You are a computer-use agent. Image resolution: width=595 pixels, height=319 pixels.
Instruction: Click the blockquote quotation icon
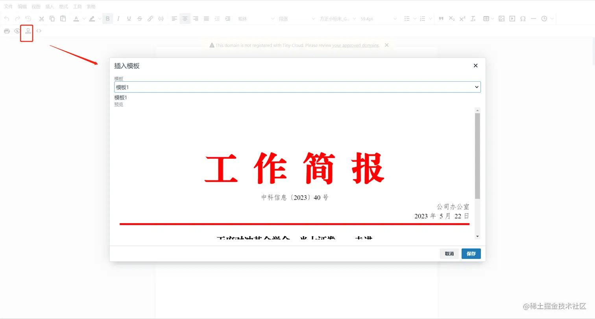coord(441,18)
